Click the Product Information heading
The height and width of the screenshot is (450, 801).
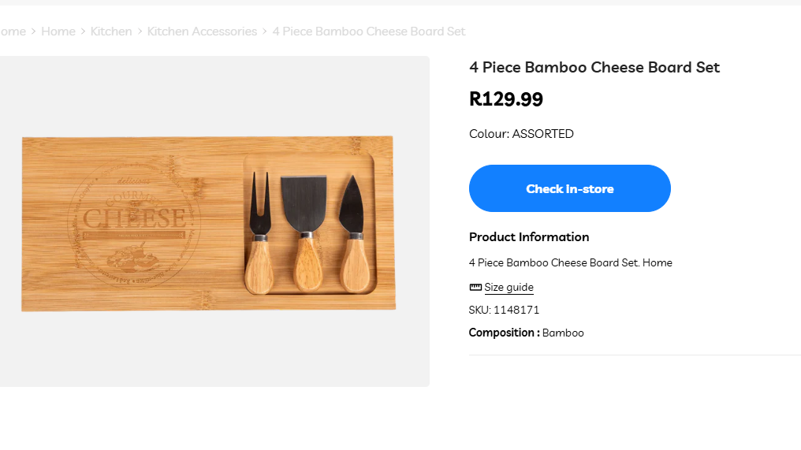click(x=529, y=237)
